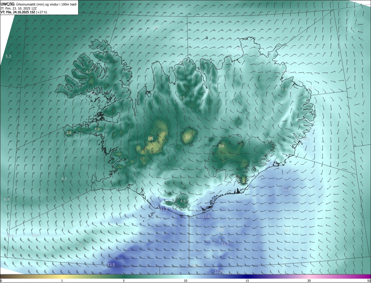
Task: Click the 12.7 value label
Action: tap(225, 244)
